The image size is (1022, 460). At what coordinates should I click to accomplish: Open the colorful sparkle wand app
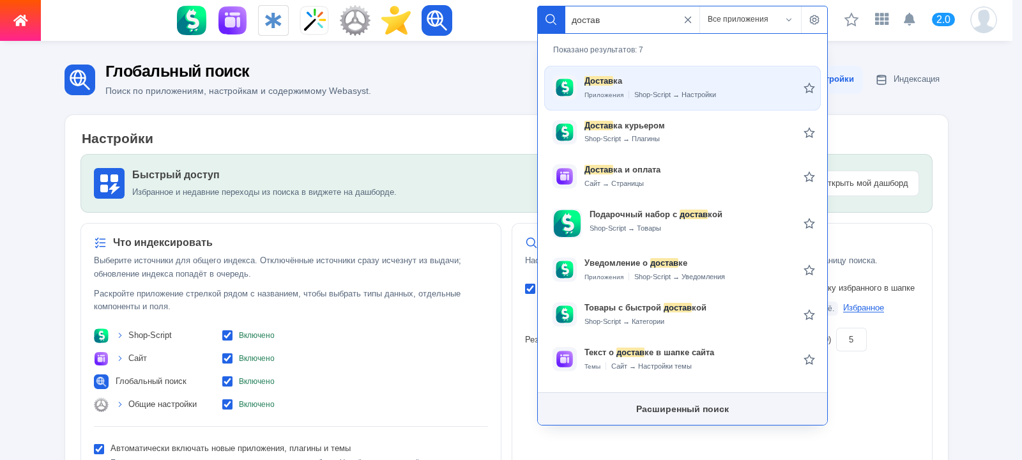tap(314, 20)
